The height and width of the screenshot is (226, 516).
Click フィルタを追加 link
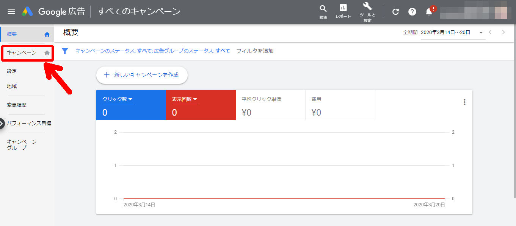pyautogui.click(x=254, y=51)
